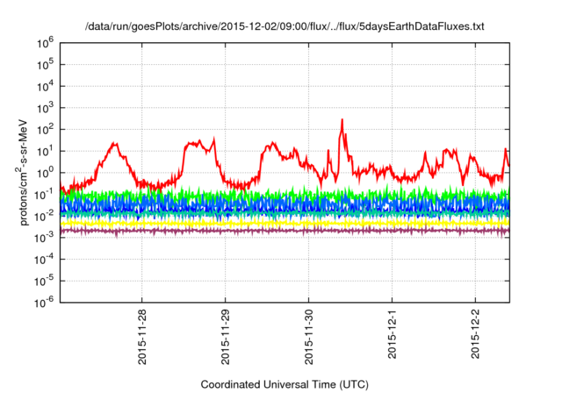Select the 2015-11-28 date tick label
The width and height of the screenshot is (562, 393).
142,337
